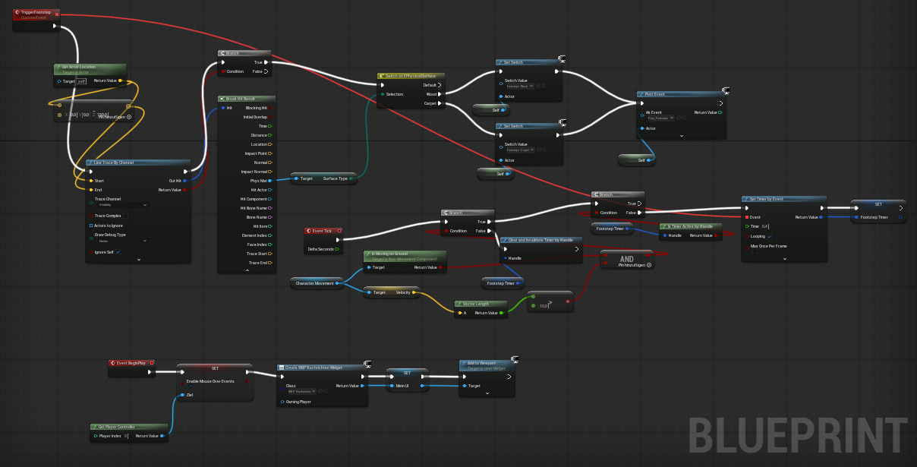
Task: Select the TriggerFootstep custom event node title
Action: tap(36, 13)
